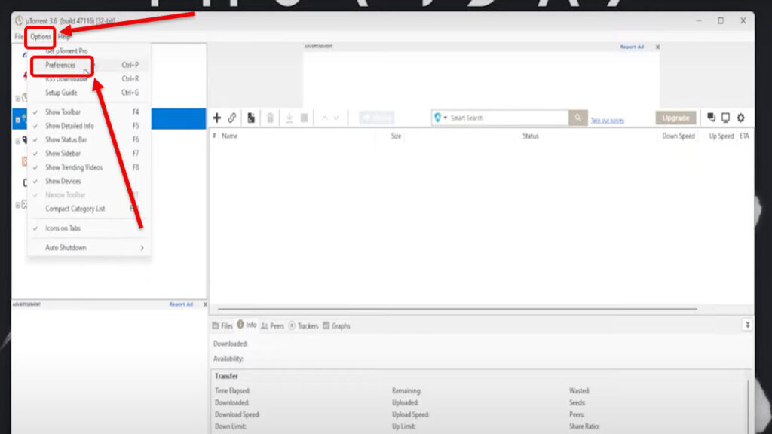Open settings via the toolbar gear icon

[741, 117]
